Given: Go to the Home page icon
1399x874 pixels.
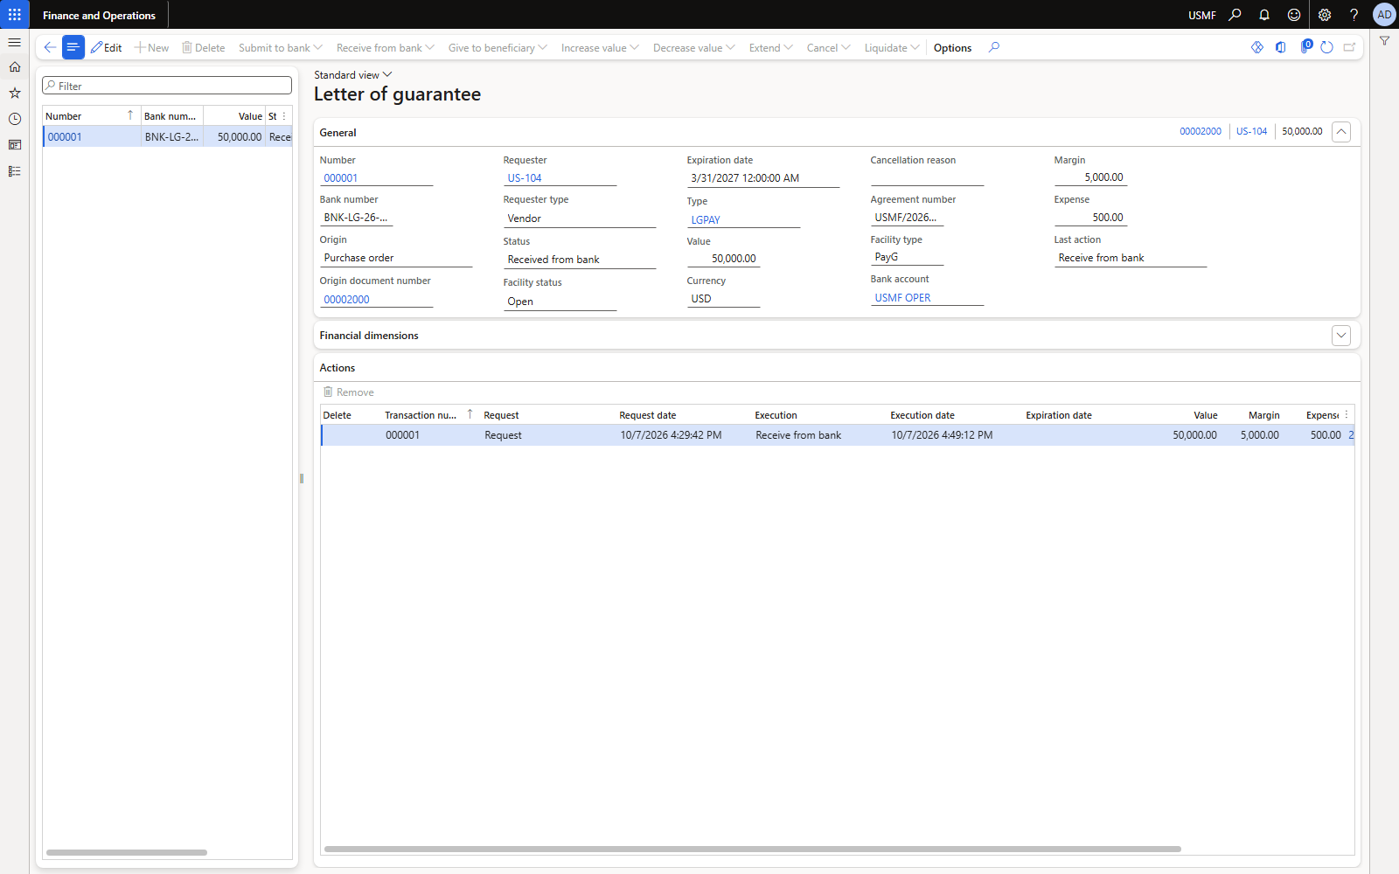Looking at the screenshot, I should [15, 66].
